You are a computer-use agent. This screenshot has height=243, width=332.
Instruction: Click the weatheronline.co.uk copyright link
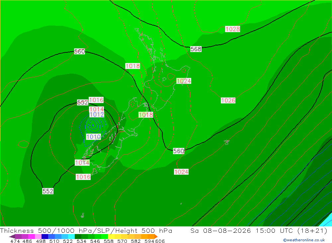point(304,240)
